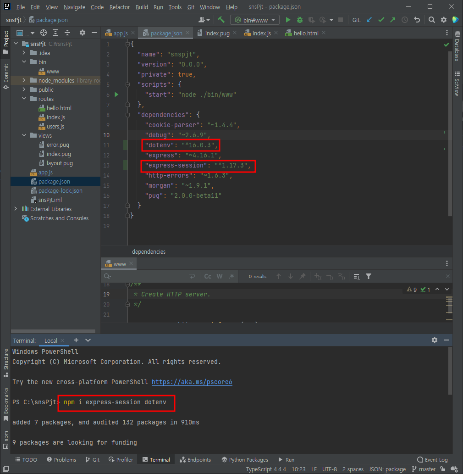Run start script gutter arrow
Screen dimensions: 463x474
pyautogui.click(x=116, y=95)
